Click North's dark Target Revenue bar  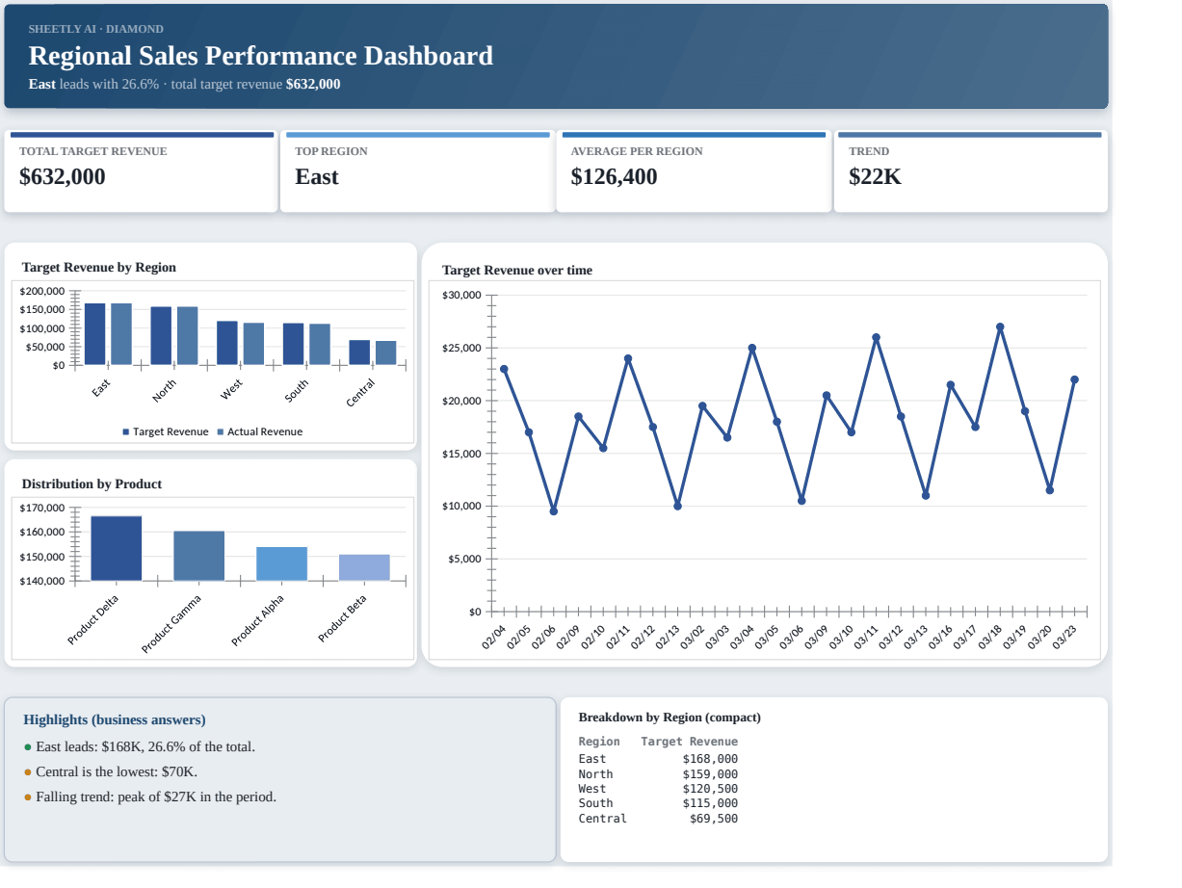pyautogui.click(x=161, y=336)
